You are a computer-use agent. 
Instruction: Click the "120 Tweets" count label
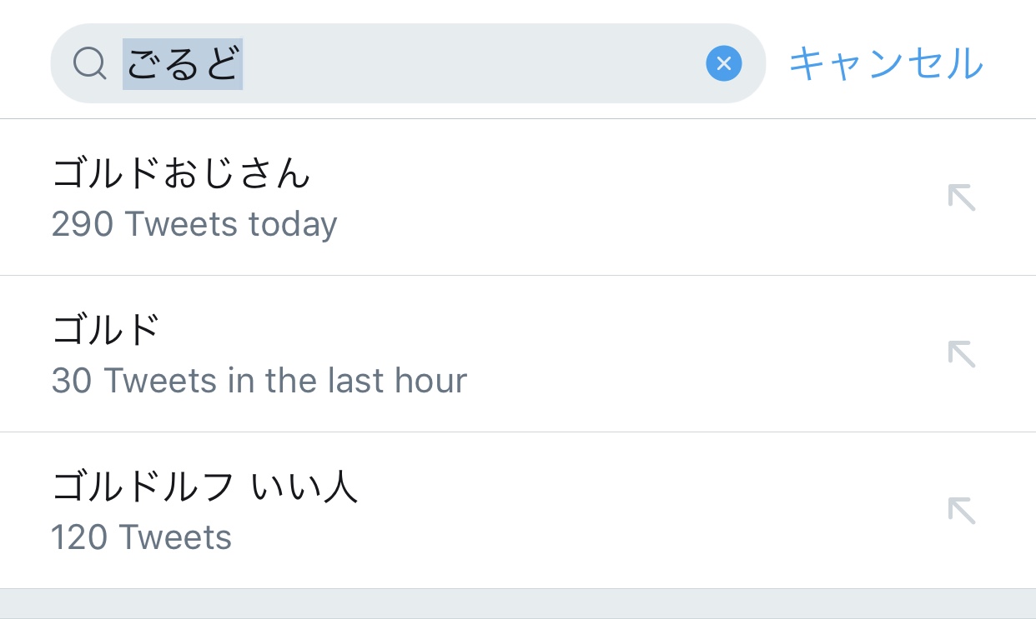click(x=141, y=537)
